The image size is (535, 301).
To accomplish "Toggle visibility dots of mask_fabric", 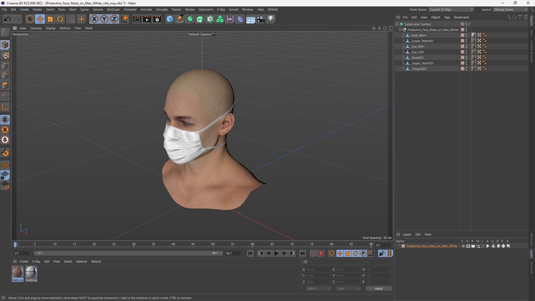I will click(x=466, y=35).
